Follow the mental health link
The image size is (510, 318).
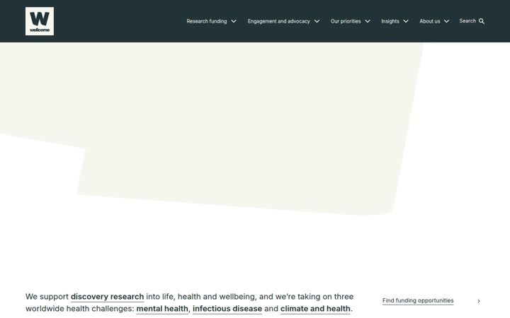click(162, 309)
